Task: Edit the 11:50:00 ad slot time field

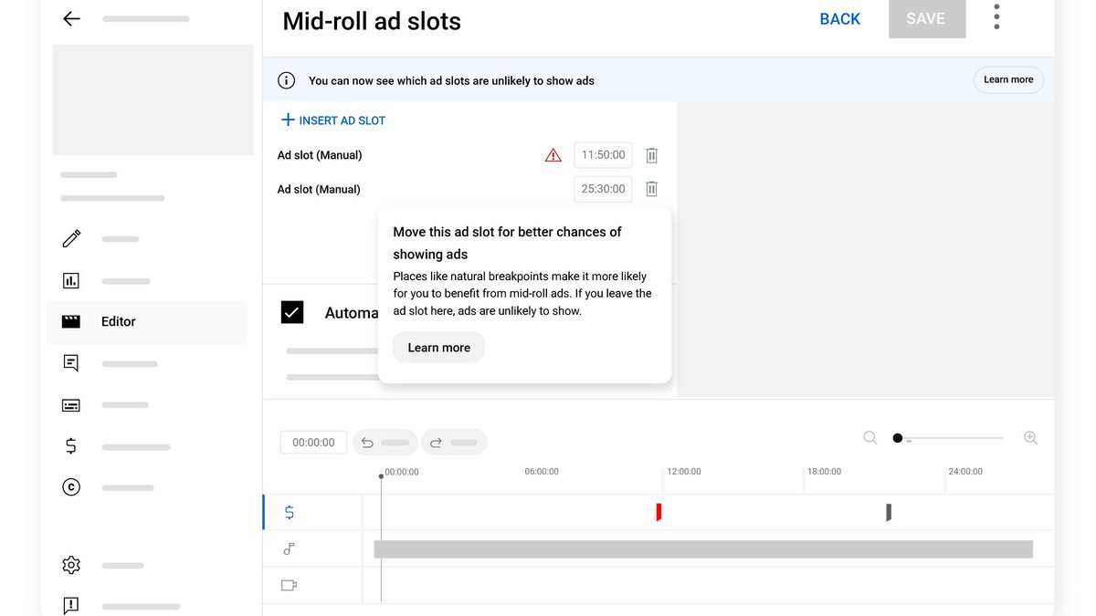Action: [603, 155]
